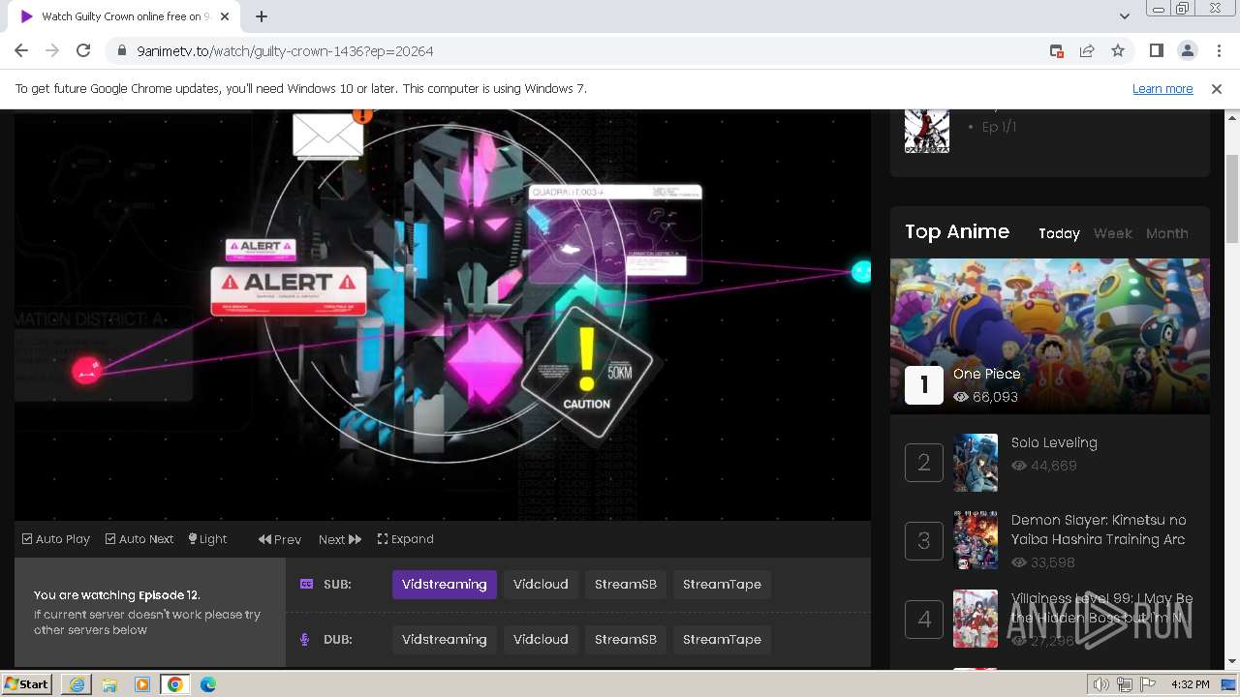Expand the video player
1240x697 pixels.
tap(405, 539)
